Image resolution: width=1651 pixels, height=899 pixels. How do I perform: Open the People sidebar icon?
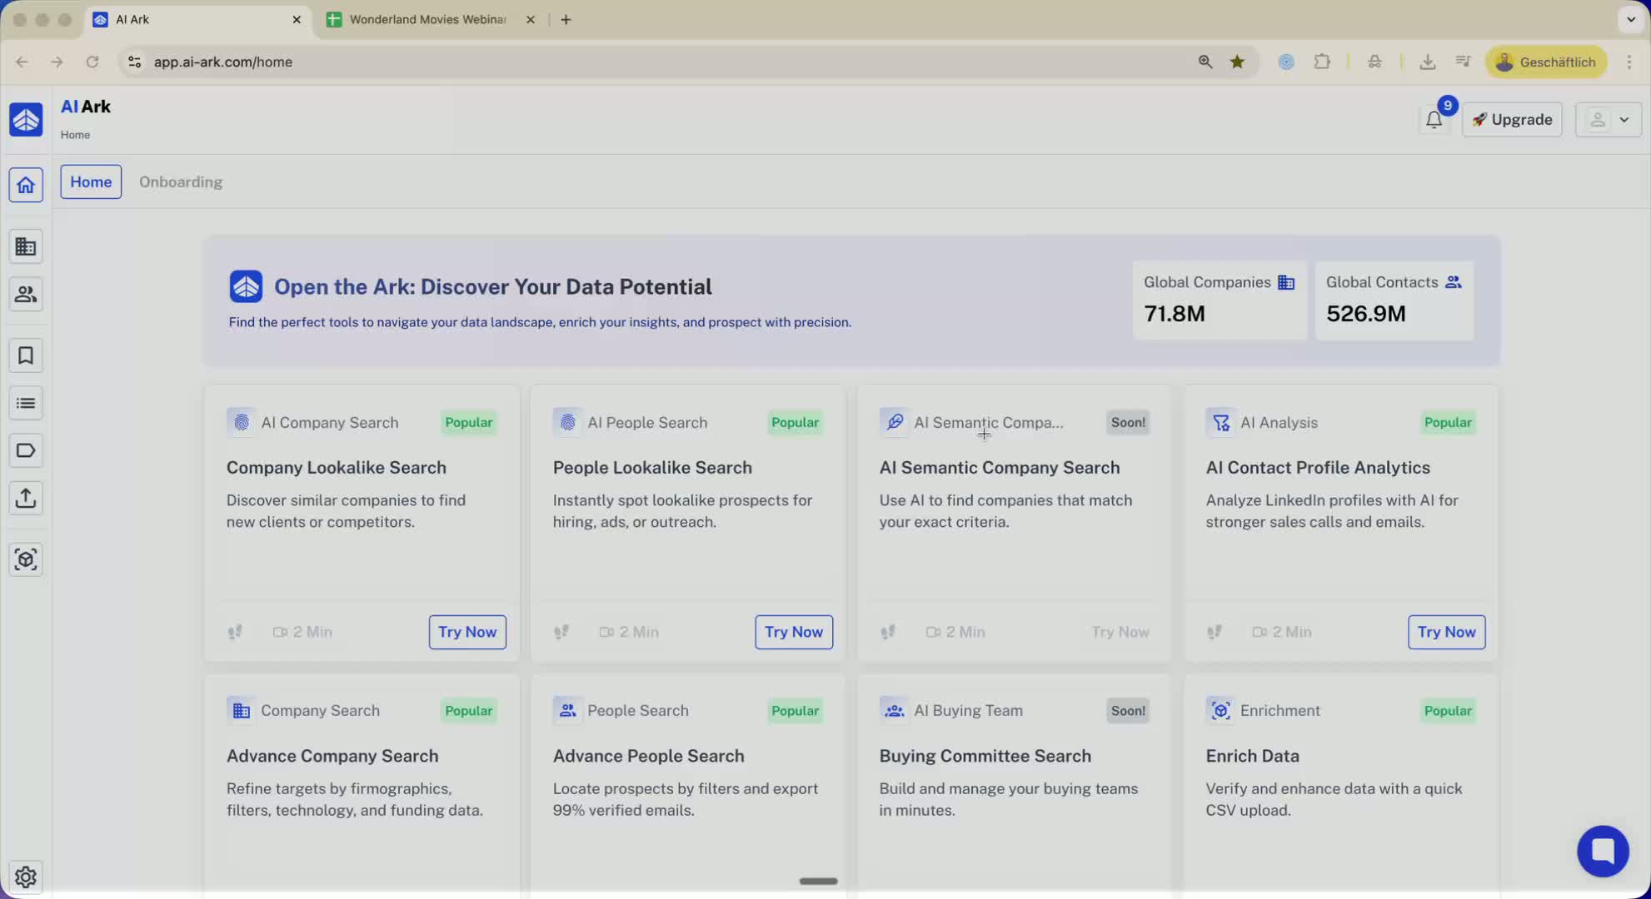tap(26, 295)
